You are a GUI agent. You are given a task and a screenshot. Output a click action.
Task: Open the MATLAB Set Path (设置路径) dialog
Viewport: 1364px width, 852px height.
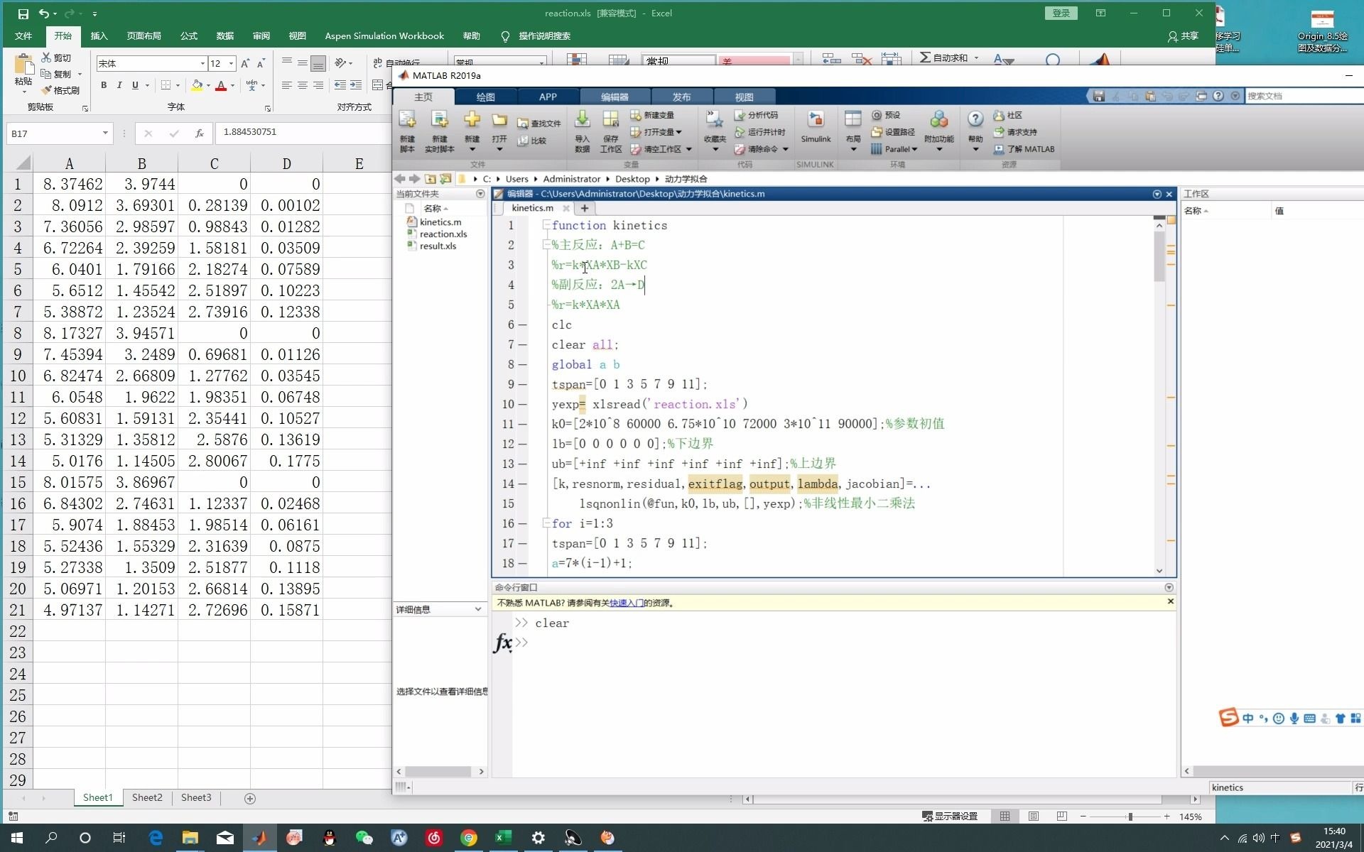[893, 132]
